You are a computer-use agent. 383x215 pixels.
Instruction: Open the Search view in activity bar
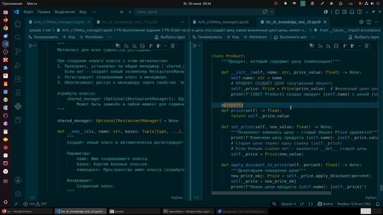[18, 37]
